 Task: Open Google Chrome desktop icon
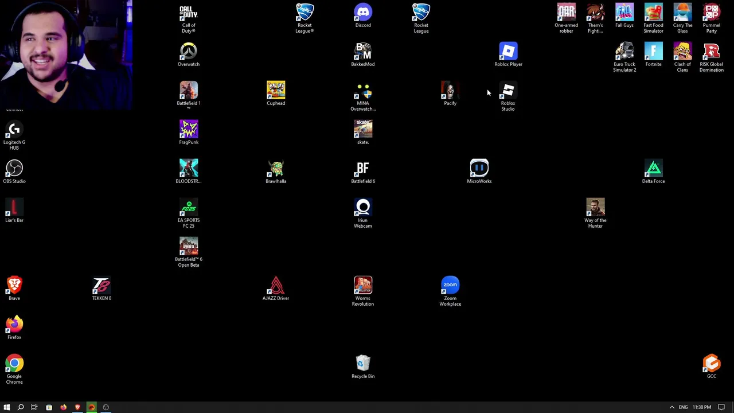point(14,369)
